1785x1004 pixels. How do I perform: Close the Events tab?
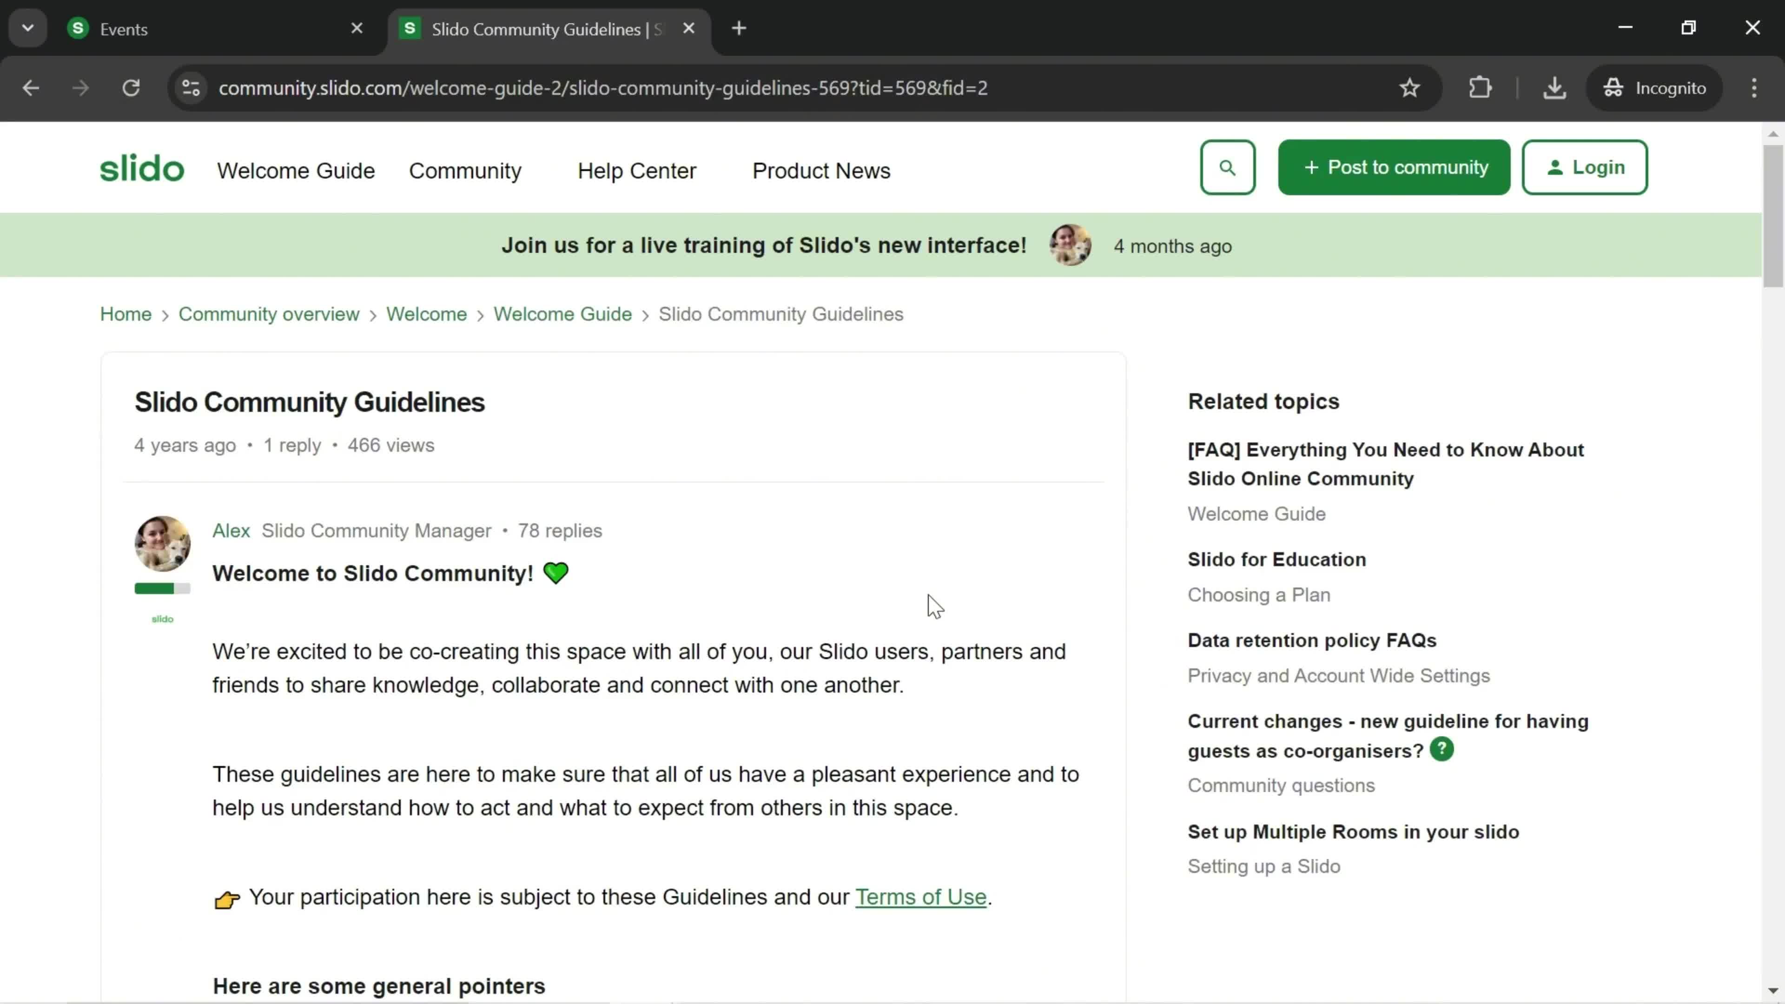tap(357, 28)
